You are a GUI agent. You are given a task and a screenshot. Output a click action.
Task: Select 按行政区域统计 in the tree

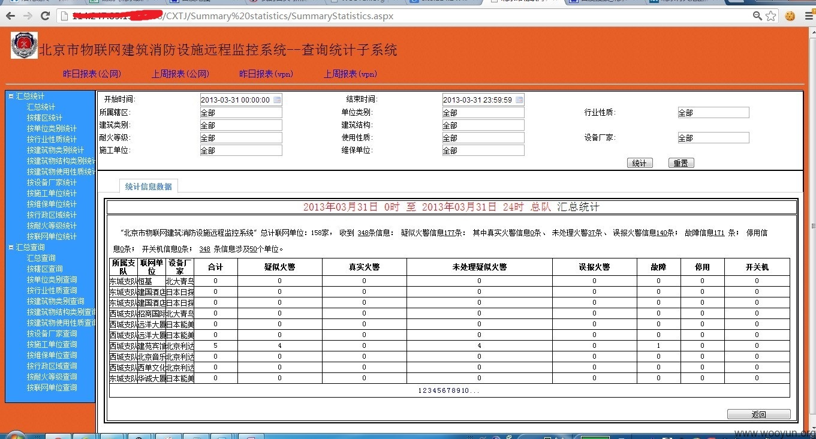click(x=52, y=215)
